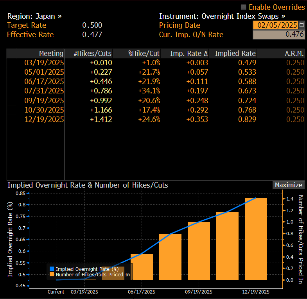Image resolution: width=307 pixels, height=299 pixels.
Task: Click the Pricing Date field 02/05/2025
Action: point(275,25)
